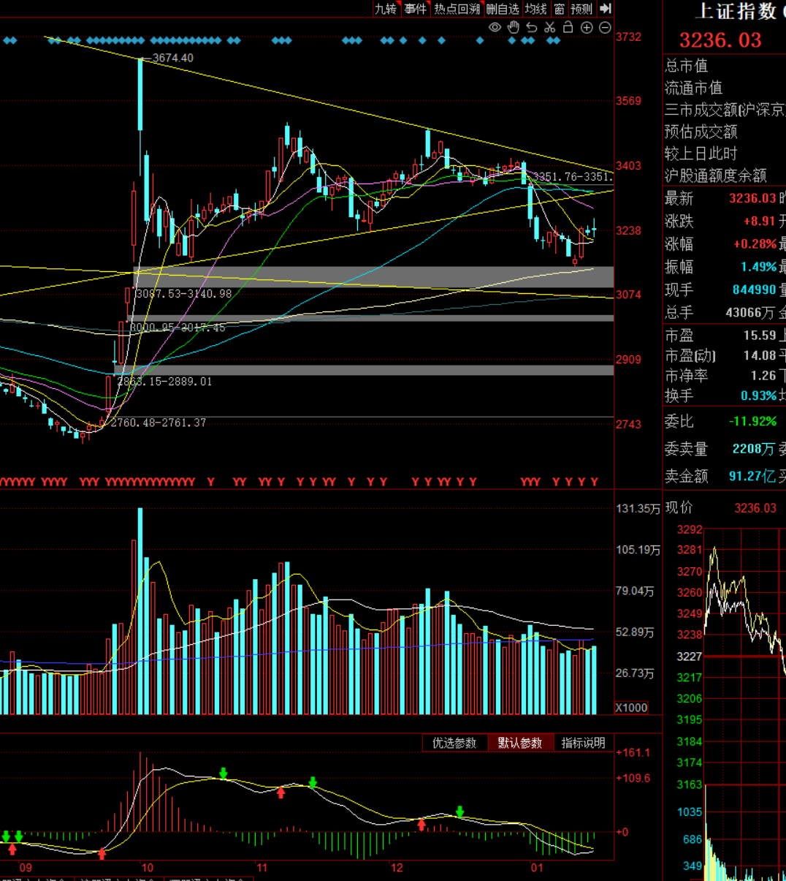This screenshot has height=881, width=786.
Task: Click the undo arrow icon
Action: pos(532,28)
